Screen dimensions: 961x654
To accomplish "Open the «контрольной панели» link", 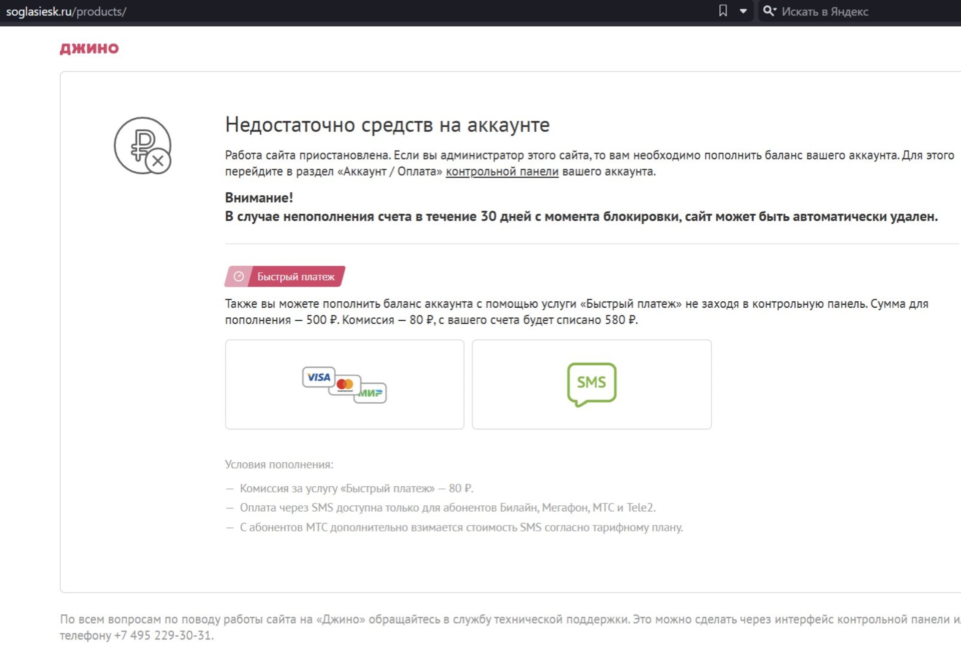I will [x=502, y=172].
